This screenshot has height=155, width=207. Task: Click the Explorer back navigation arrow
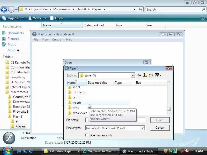click(x=4, y=9)
